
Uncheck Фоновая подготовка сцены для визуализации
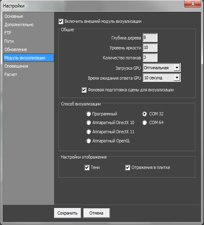coord(84,90)
